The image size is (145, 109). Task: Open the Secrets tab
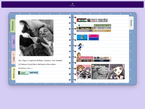[131, 23]
